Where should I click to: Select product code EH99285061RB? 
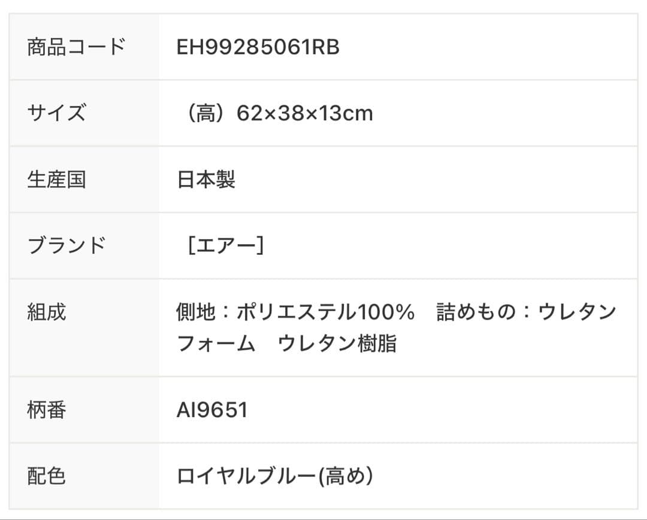tap(258, 47)
